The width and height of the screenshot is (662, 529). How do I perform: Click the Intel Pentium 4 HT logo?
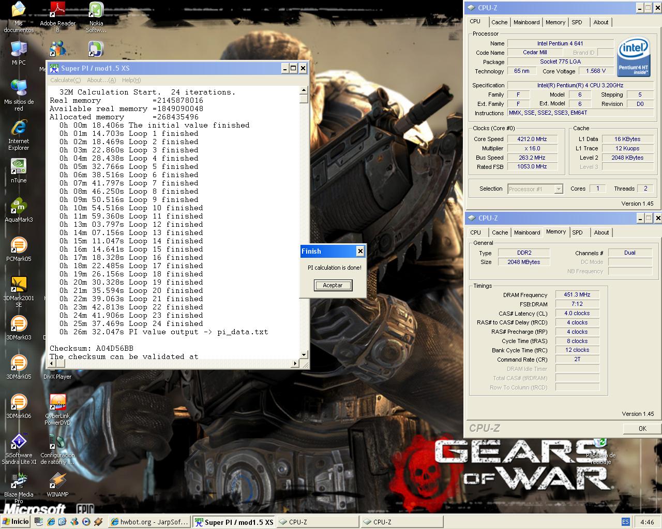coord(634,57)
